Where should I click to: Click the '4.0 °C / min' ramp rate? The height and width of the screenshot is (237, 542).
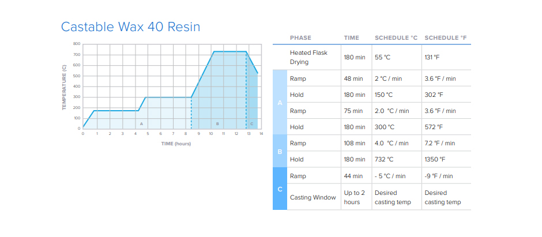392,143
